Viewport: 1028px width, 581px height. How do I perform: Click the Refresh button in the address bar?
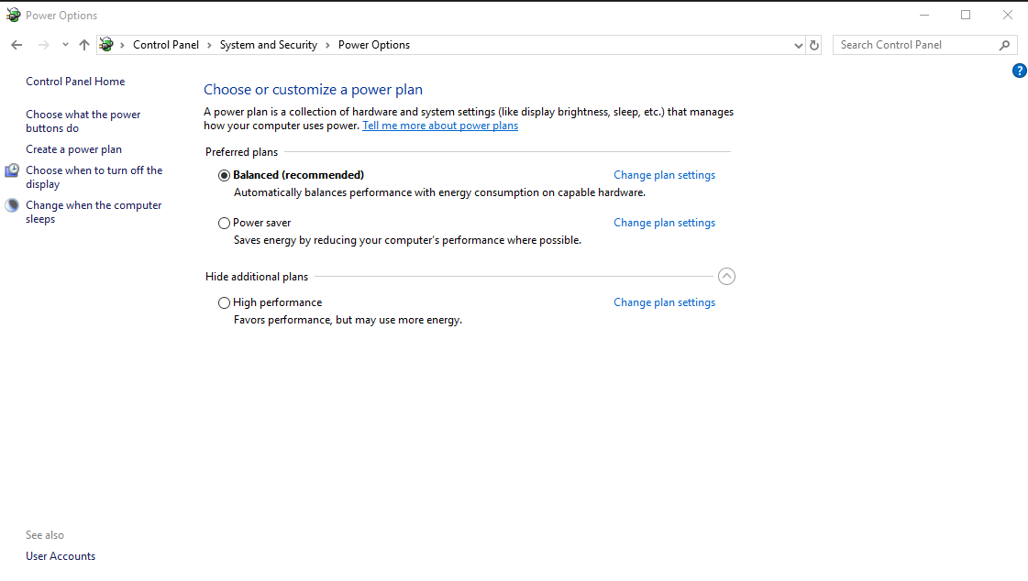[814, 45]
